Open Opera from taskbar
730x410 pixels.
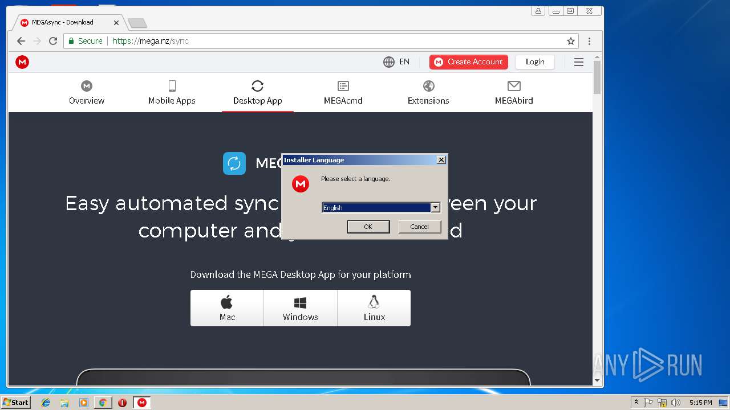[x=123, y=403]
